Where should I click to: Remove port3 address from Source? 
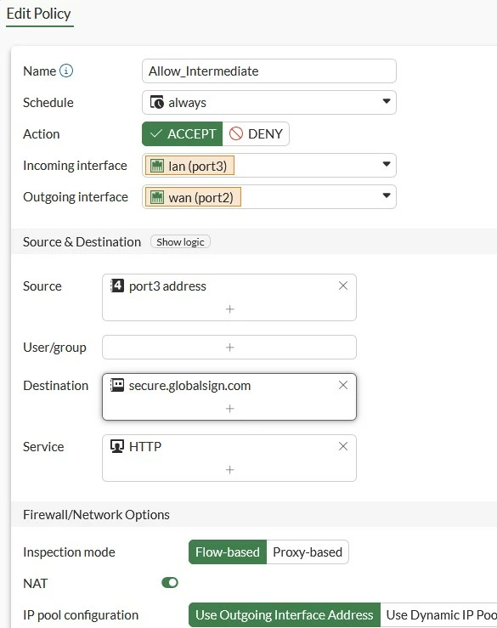(343, 286)
